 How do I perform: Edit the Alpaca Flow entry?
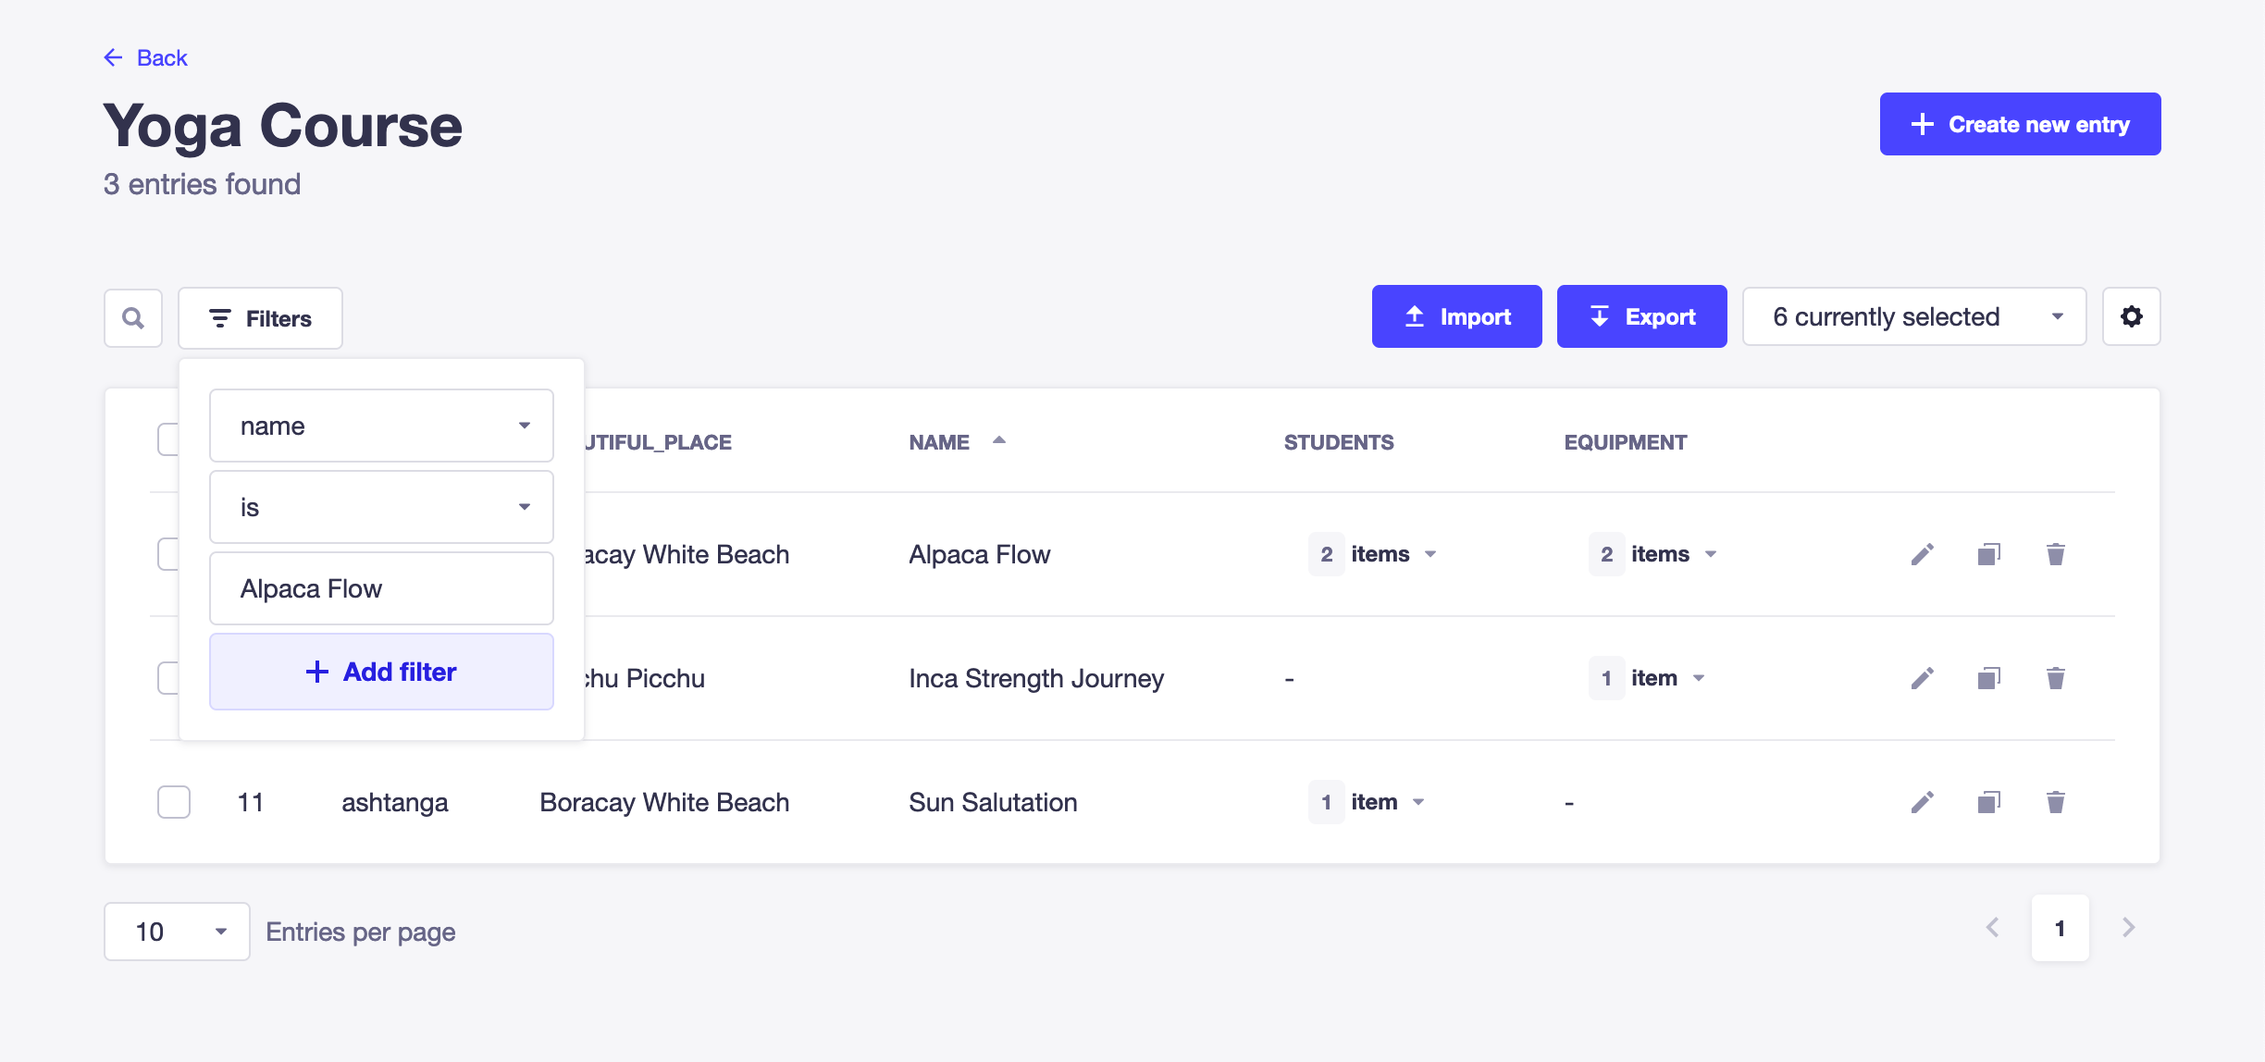pyautogui.click(x=1922, y=554)
